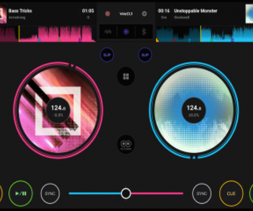Tap the key label under the 01:05 time
Image resolution: width=253 pixels, height=211 pixels.
pyautogui.click(x=88, y=17)
